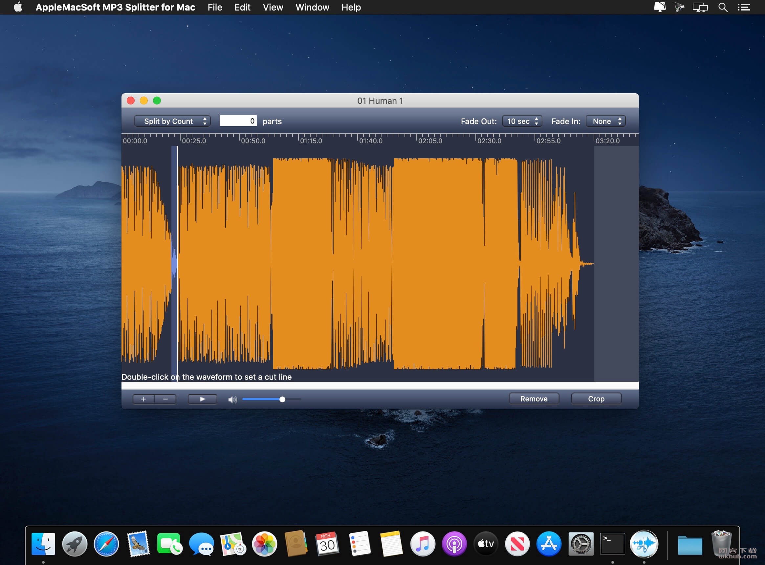Click the volume slider knob
Viewport: 765px width, 565px height.
[282, 399]
